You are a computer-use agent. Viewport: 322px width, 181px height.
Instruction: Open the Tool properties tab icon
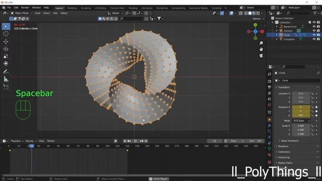pyautogui.click(x=270, y=74)
